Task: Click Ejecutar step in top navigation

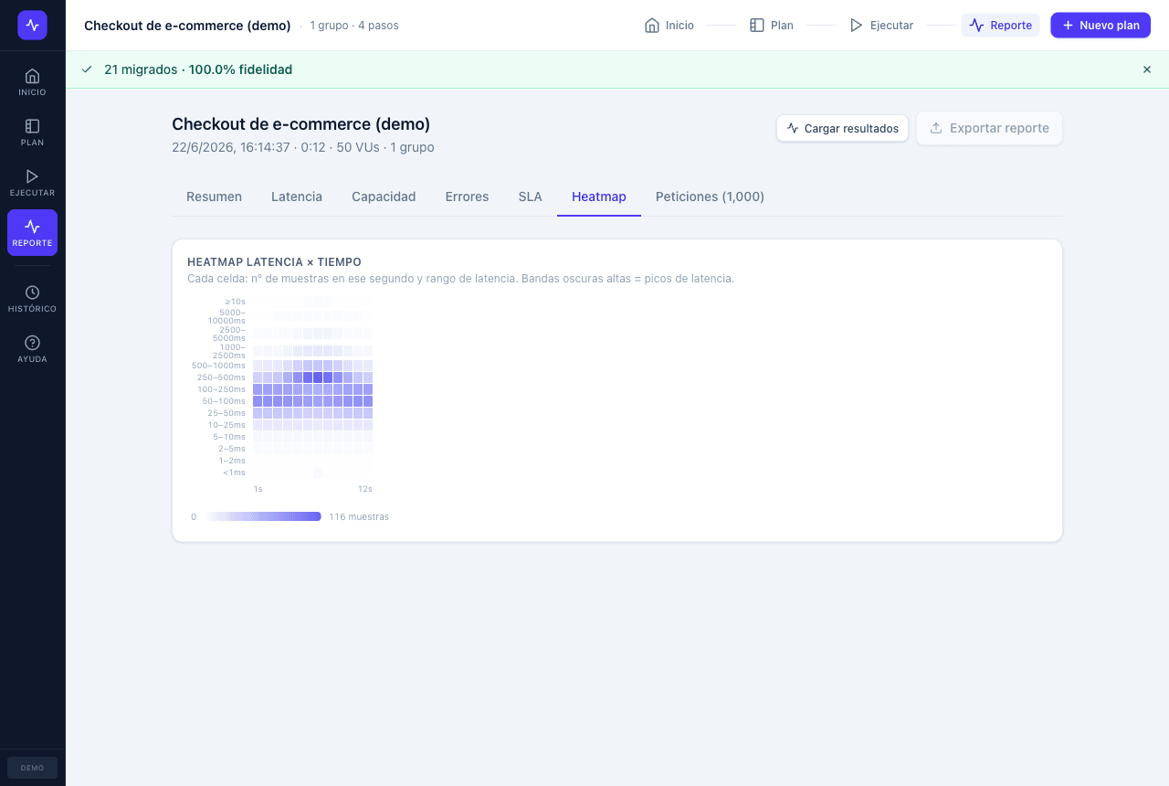Action: [x=881, y=26]
